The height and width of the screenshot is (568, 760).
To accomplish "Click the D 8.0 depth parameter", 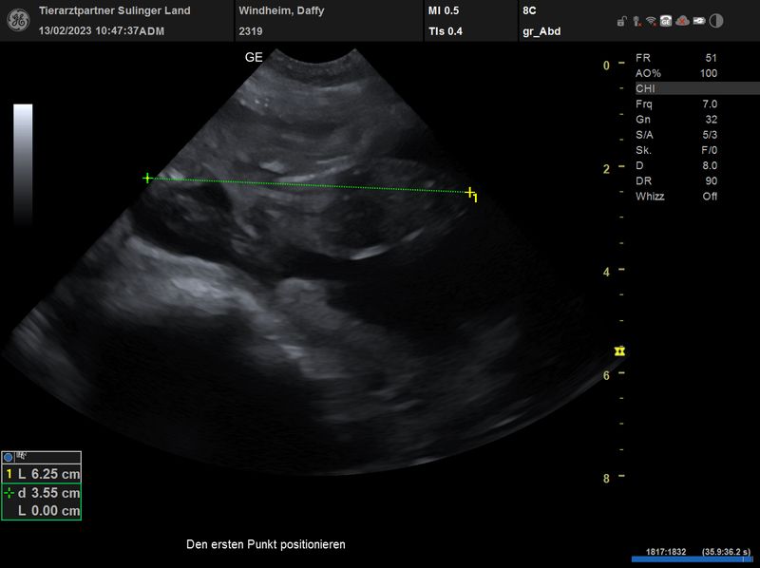I will [x=676, y=165].
